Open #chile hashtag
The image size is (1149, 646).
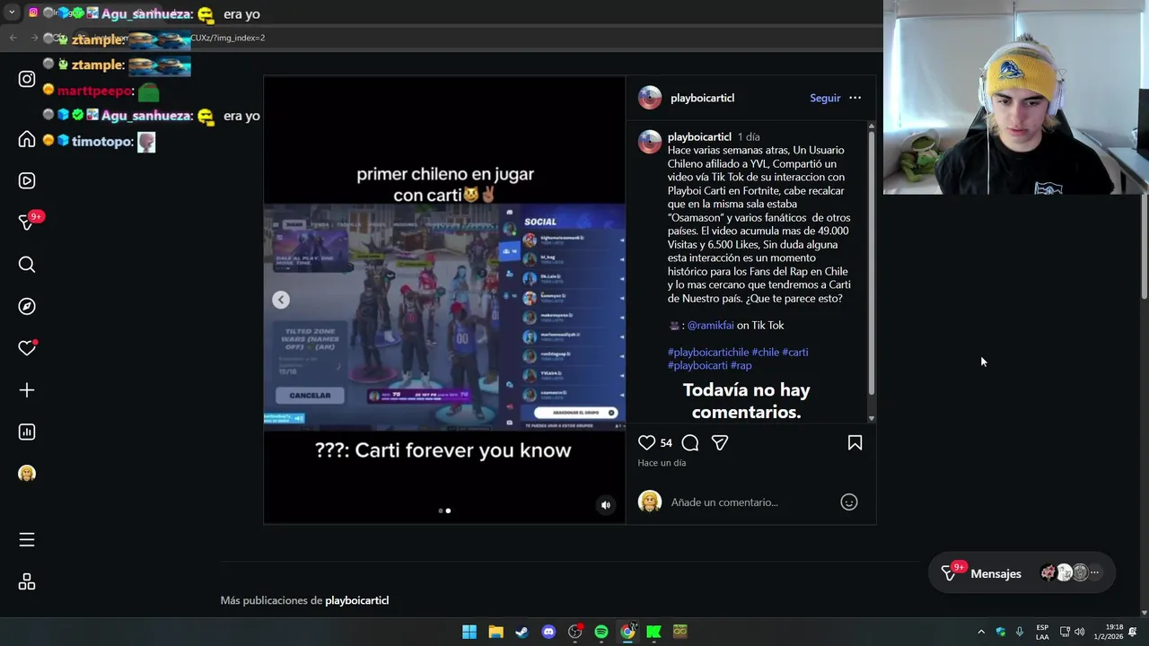click(765, 352)
